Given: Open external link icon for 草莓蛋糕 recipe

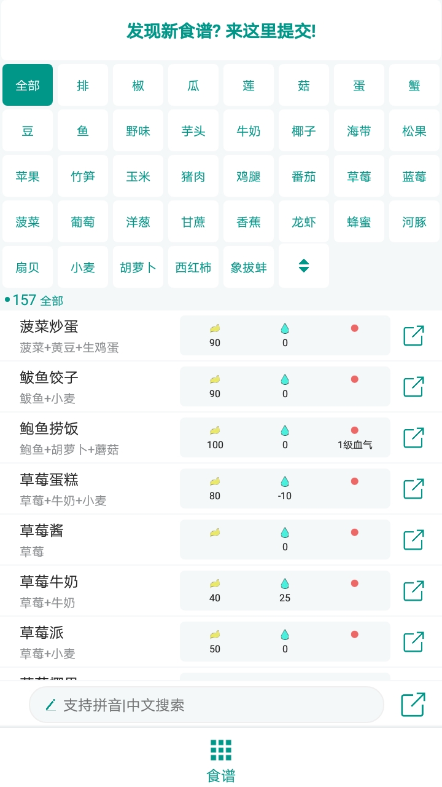Looking at the screenshot, I should click(x=413, y=489).
